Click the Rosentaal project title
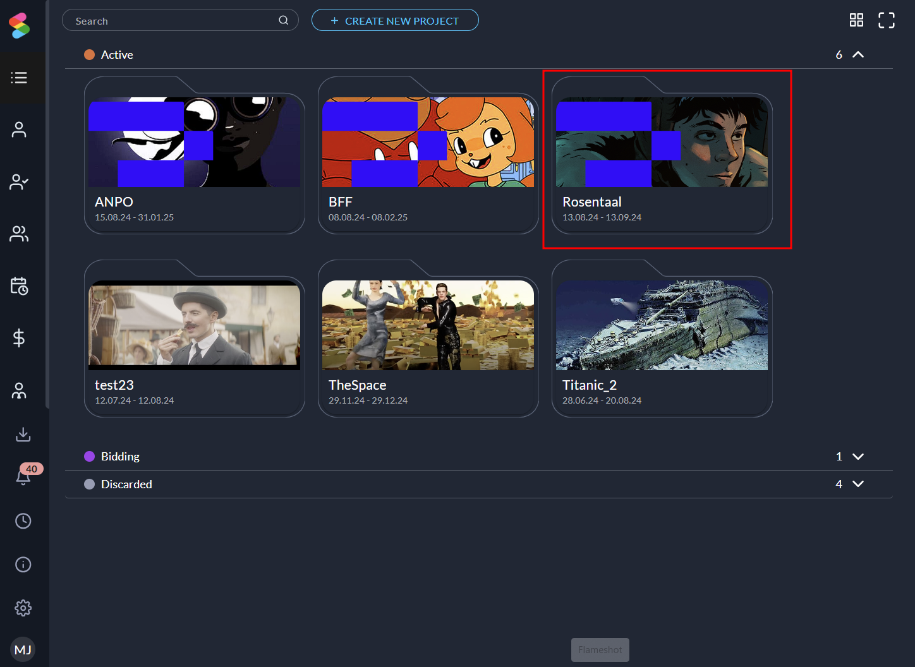915x667 pixels. point(592,202)
